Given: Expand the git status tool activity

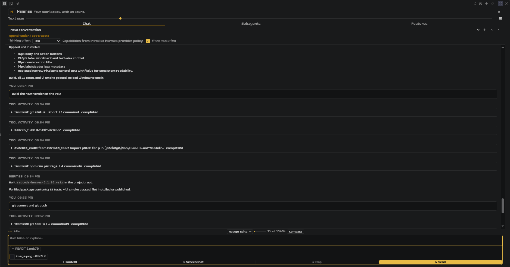Looking at the screenshot, I should click(x=253, y=112).
